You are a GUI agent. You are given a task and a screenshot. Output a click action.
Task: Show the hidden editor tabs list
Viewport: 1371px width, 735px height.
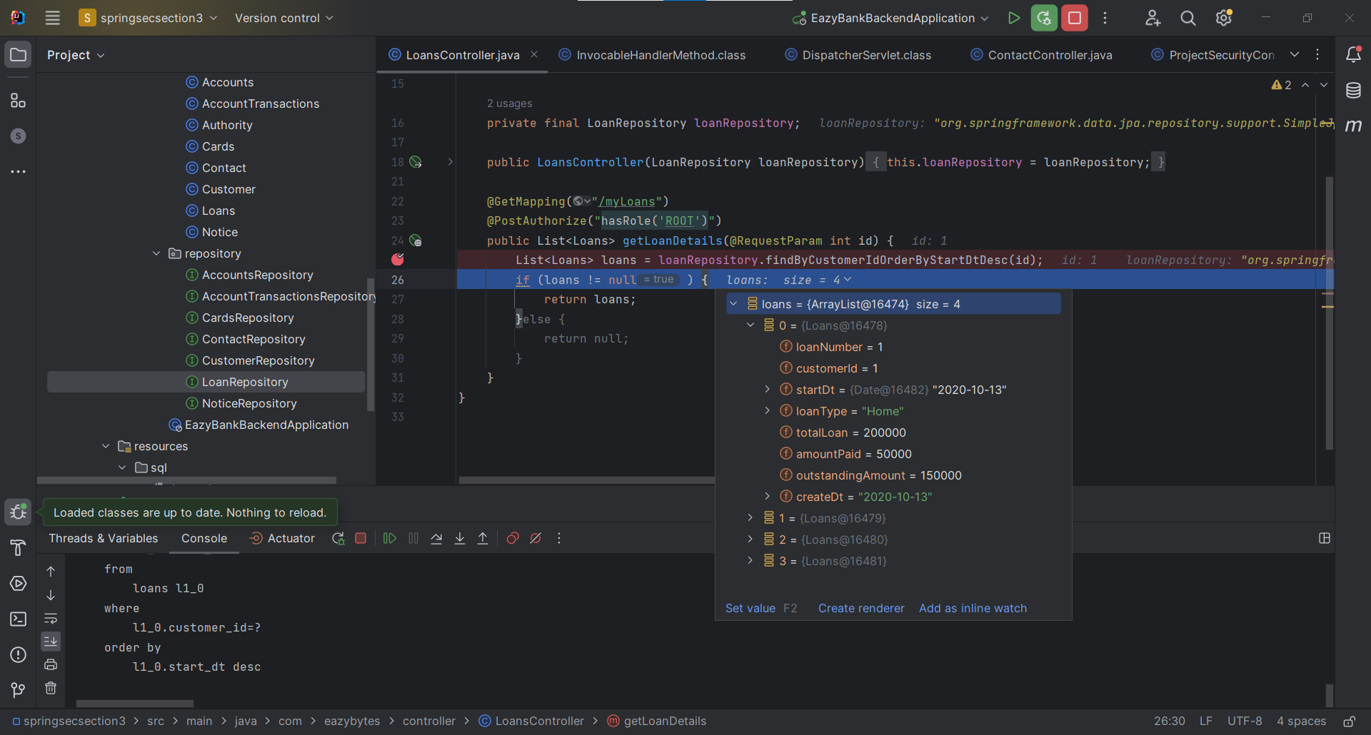(1295, 54)
